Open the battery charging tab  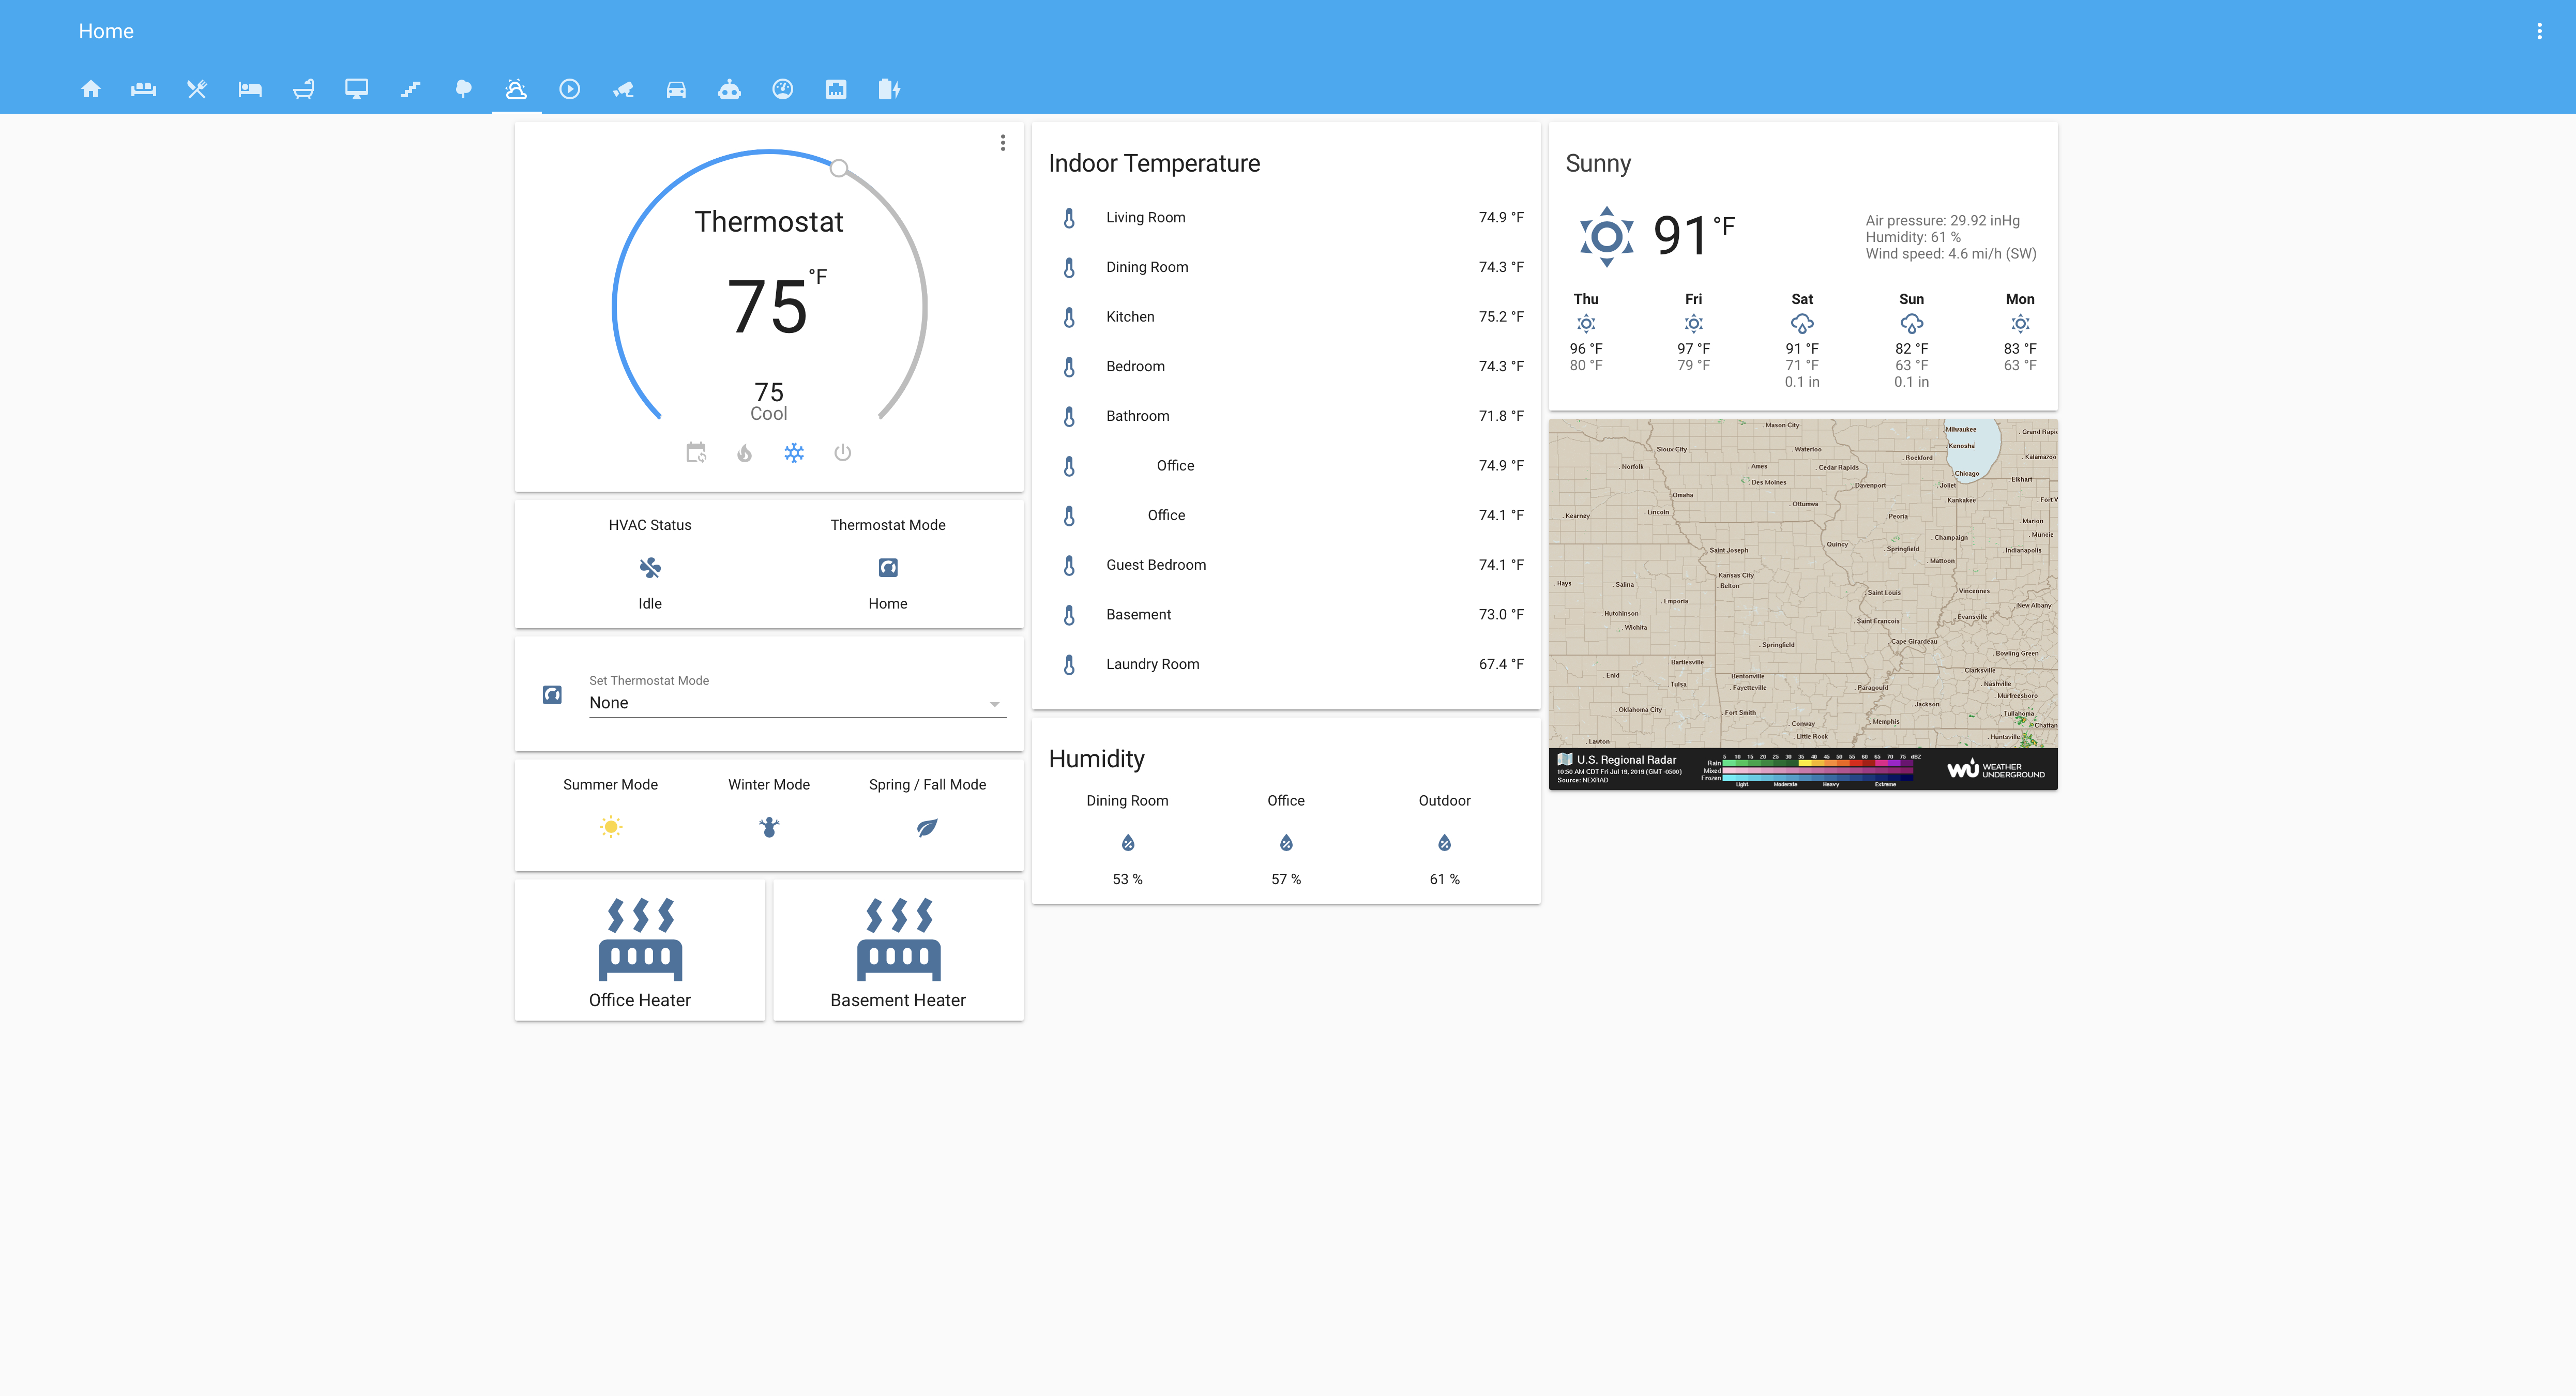pyautogui.click(x=889, y=90)
